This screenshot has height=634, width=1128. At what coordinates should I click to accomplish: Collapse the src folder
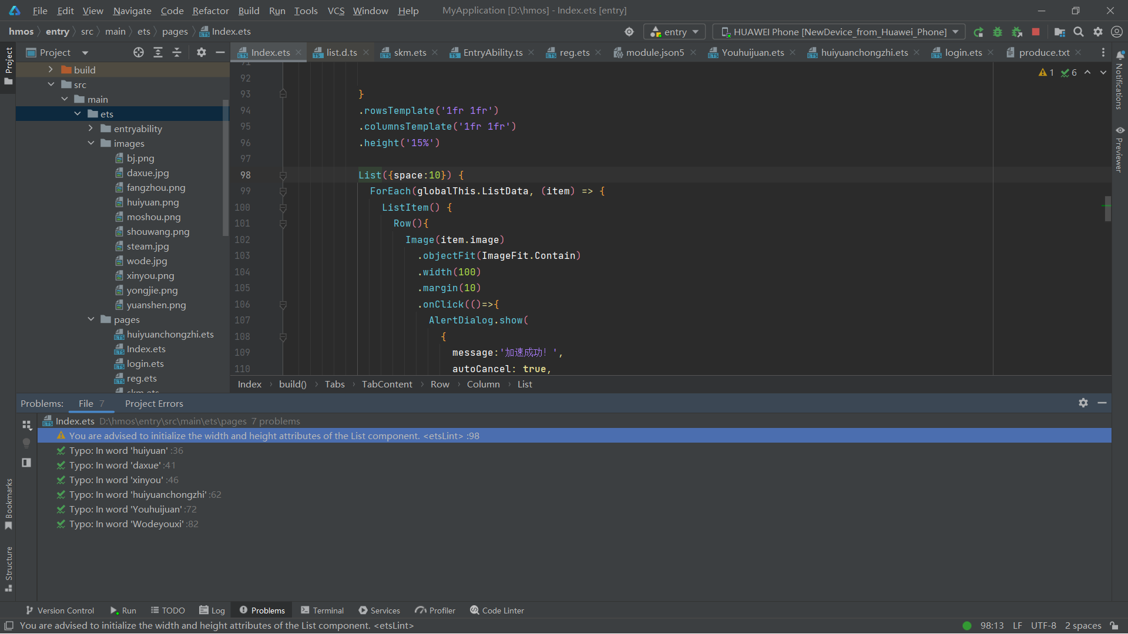pyautogui.click(x=51, y=84)
